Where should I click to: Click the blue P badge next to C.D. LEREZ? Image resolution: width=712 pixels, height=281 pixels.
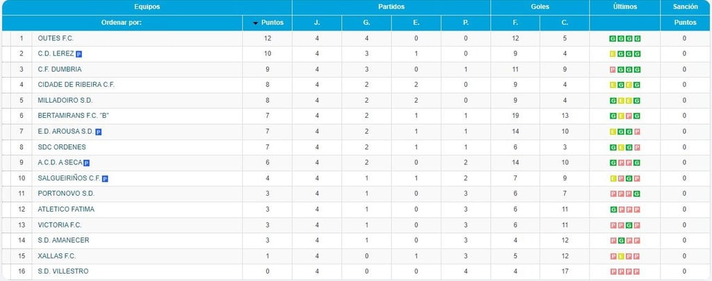tap(79, 54)
